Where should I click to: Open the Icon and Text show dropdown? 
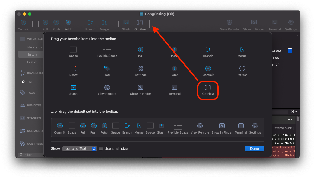coord(79,148)
